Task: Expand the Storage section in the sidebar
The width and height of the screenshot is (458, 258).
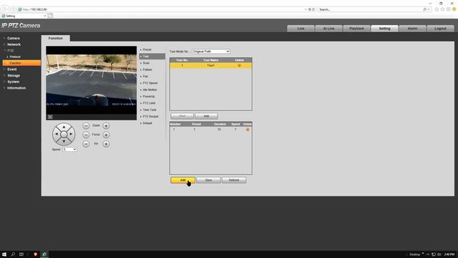Action: [14, 75]
